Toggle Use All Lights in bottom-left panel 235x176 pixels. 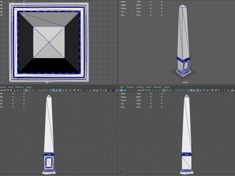coord(66,90)
